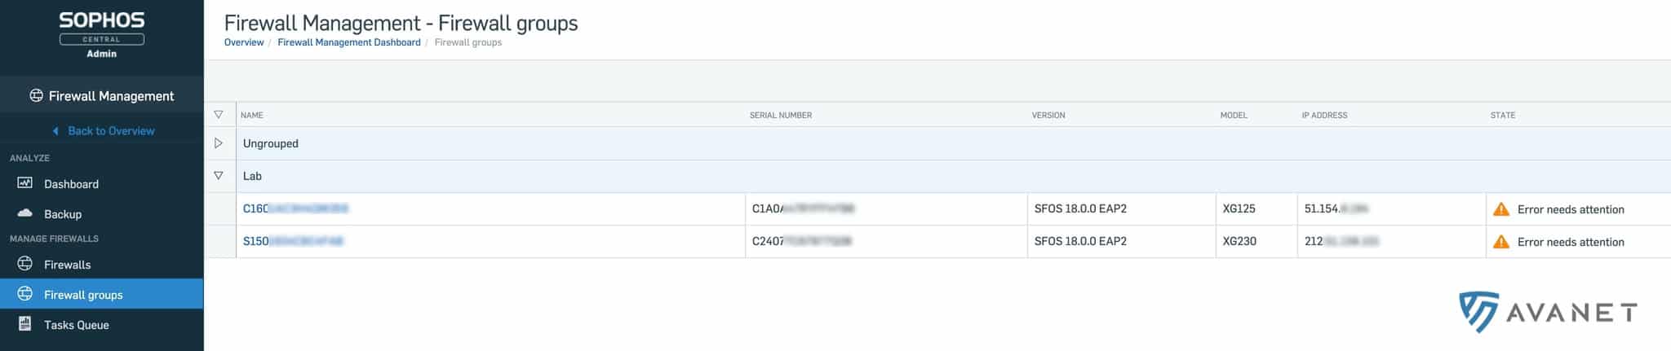Open the Firewall Management Dashboard breadcrumb
The width and height of the screenshot is (1671, 351).
pos(348,42)
